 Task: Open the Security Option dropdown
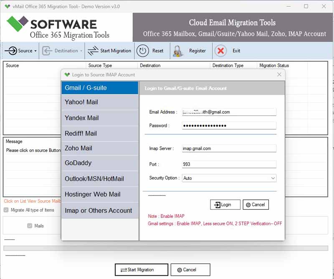(x=229, y=178)
